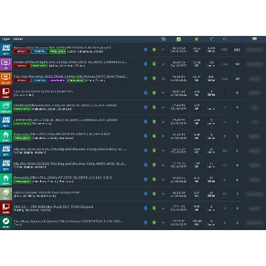
Task: Click the red Games category icon for SBK 22
Action: [6, 208]
